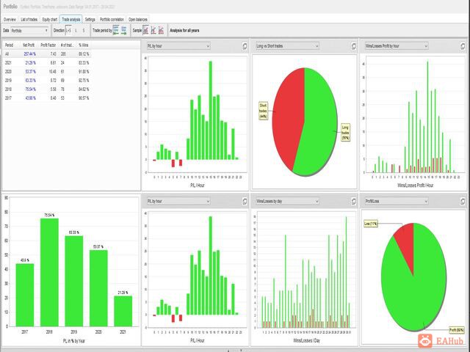Select the trade period by open time icon
The height and width of the screenshot is (352, 470).
[x=116, y=30]
